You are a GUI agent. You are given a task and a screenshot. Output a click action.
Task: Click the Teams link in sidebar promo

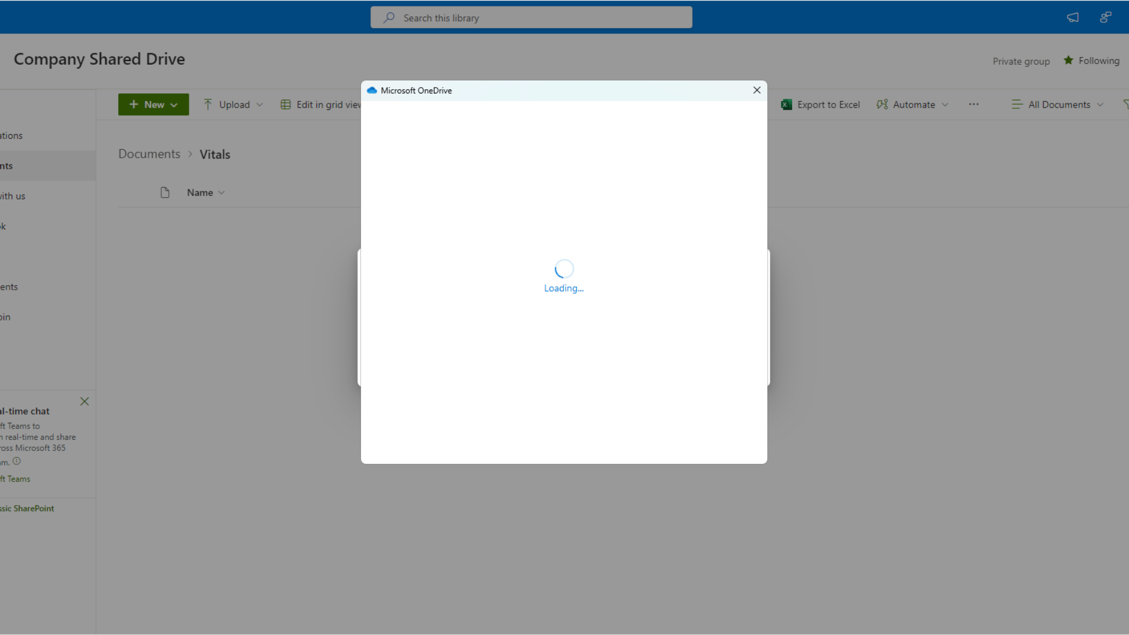point(15,479)
